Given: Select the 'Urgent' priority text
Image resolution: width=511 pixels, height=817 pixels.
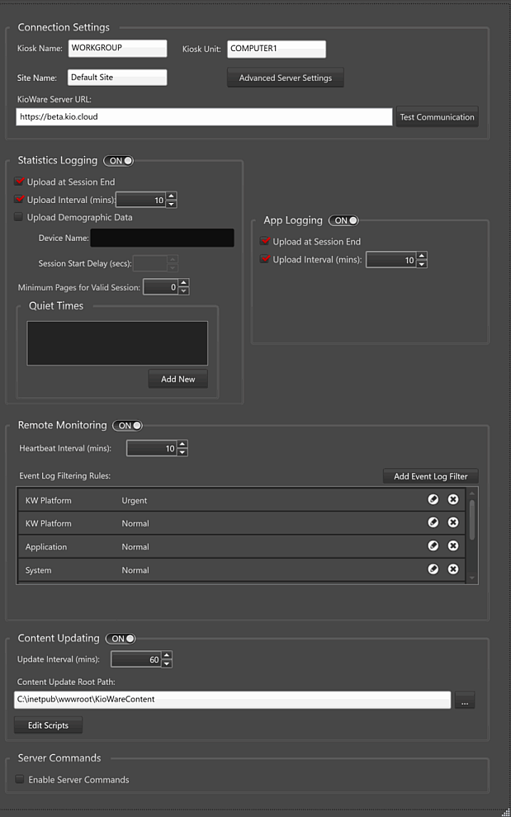Looking at the screenshot, I should click(x=135, y=501).
